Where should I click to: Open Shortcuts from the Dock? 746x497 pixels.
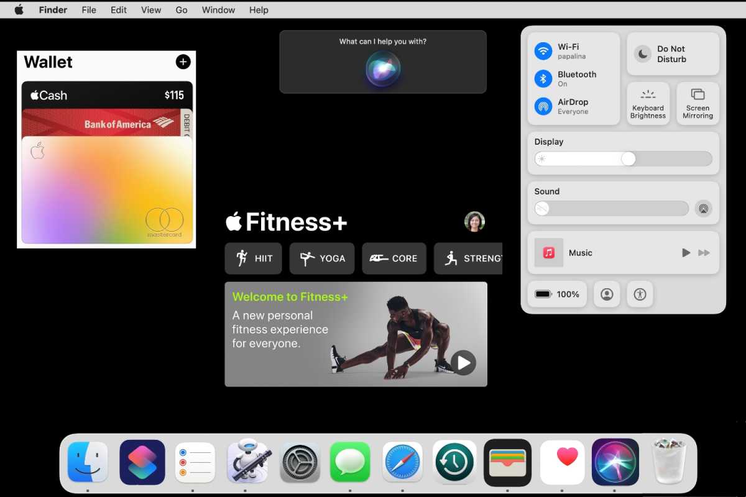coord(142,462)
